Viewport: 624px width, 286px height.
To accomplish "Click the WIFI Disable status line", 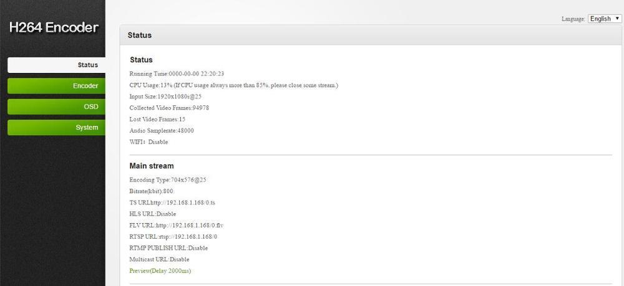I will point(149,142).
